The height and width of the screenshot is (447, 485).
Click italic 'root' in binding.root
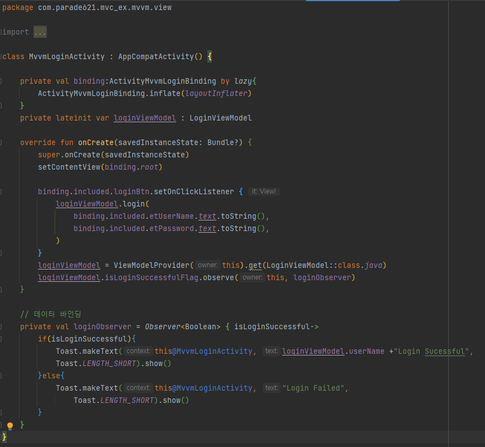(x=149, y=167)
